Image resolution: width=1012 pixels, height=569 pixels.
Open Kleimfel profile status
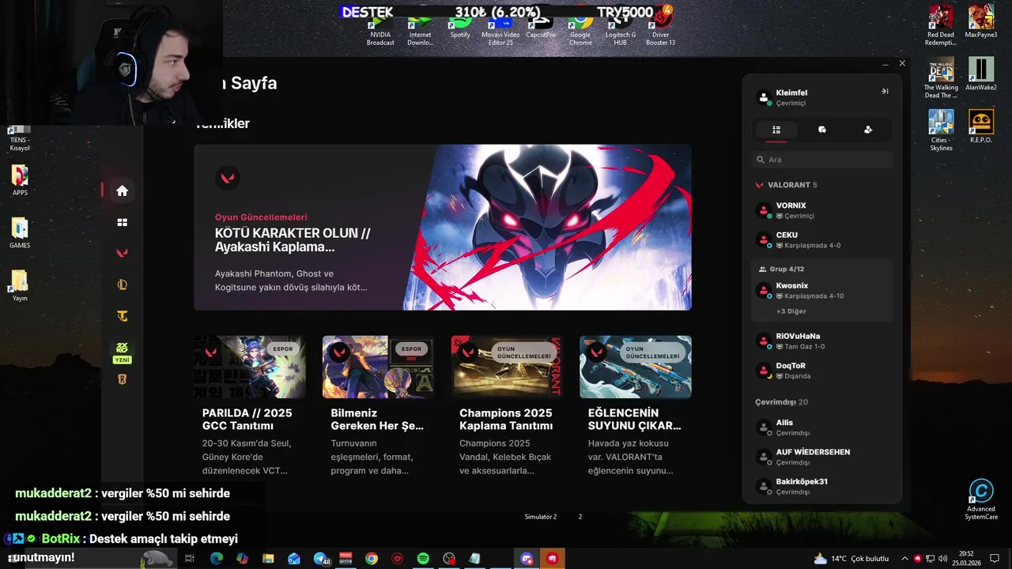[x=791, y=97]
